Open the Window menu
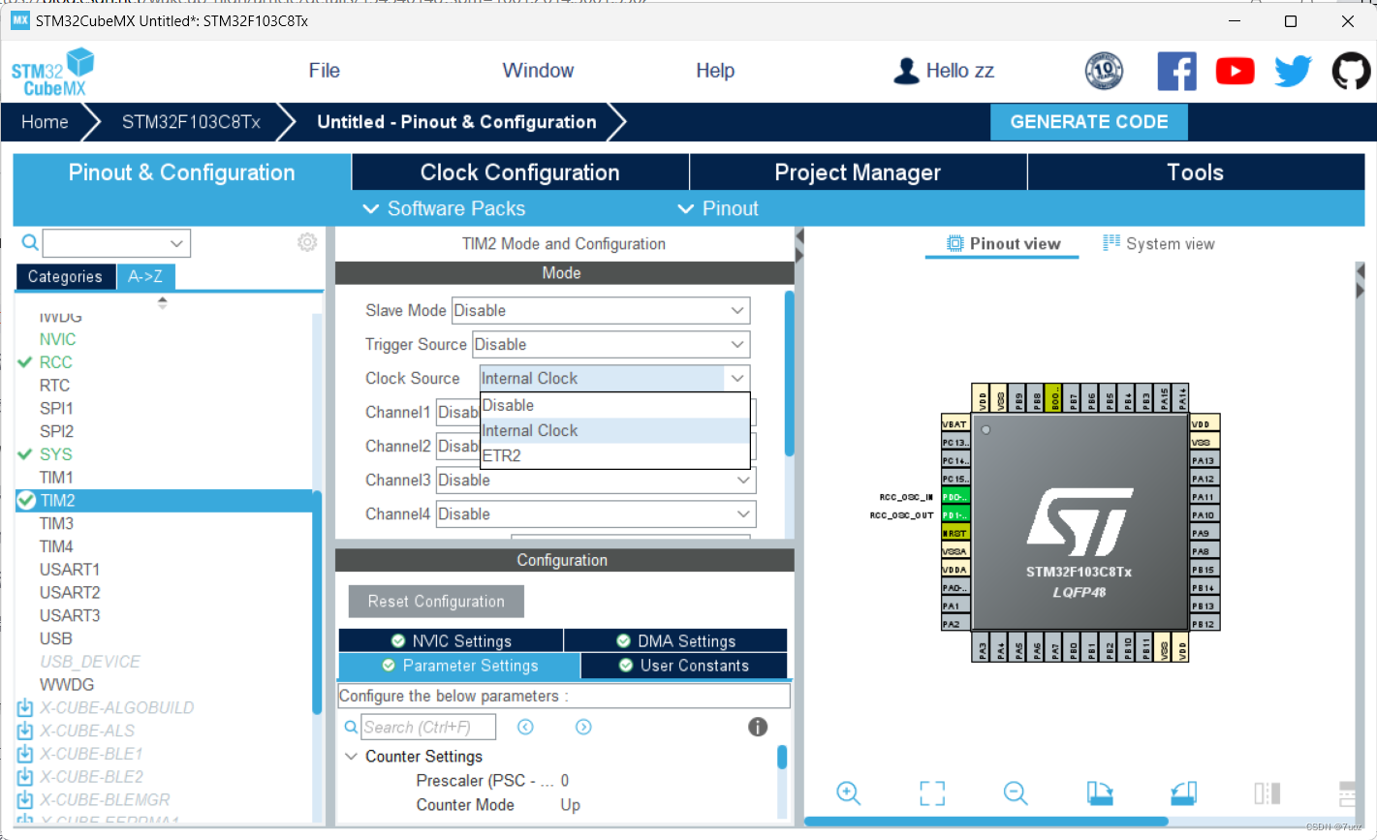 [x=538, y=71]
